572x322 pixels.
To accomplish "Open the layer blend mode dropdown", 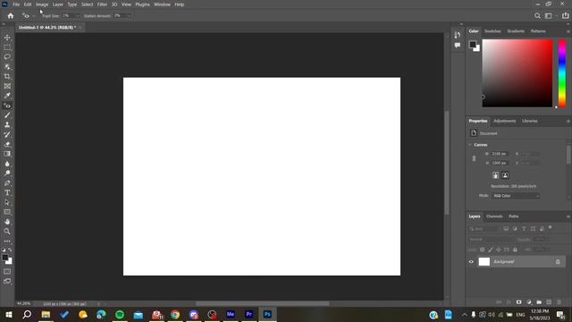I will pyautogui.click(x=491, y=240).
